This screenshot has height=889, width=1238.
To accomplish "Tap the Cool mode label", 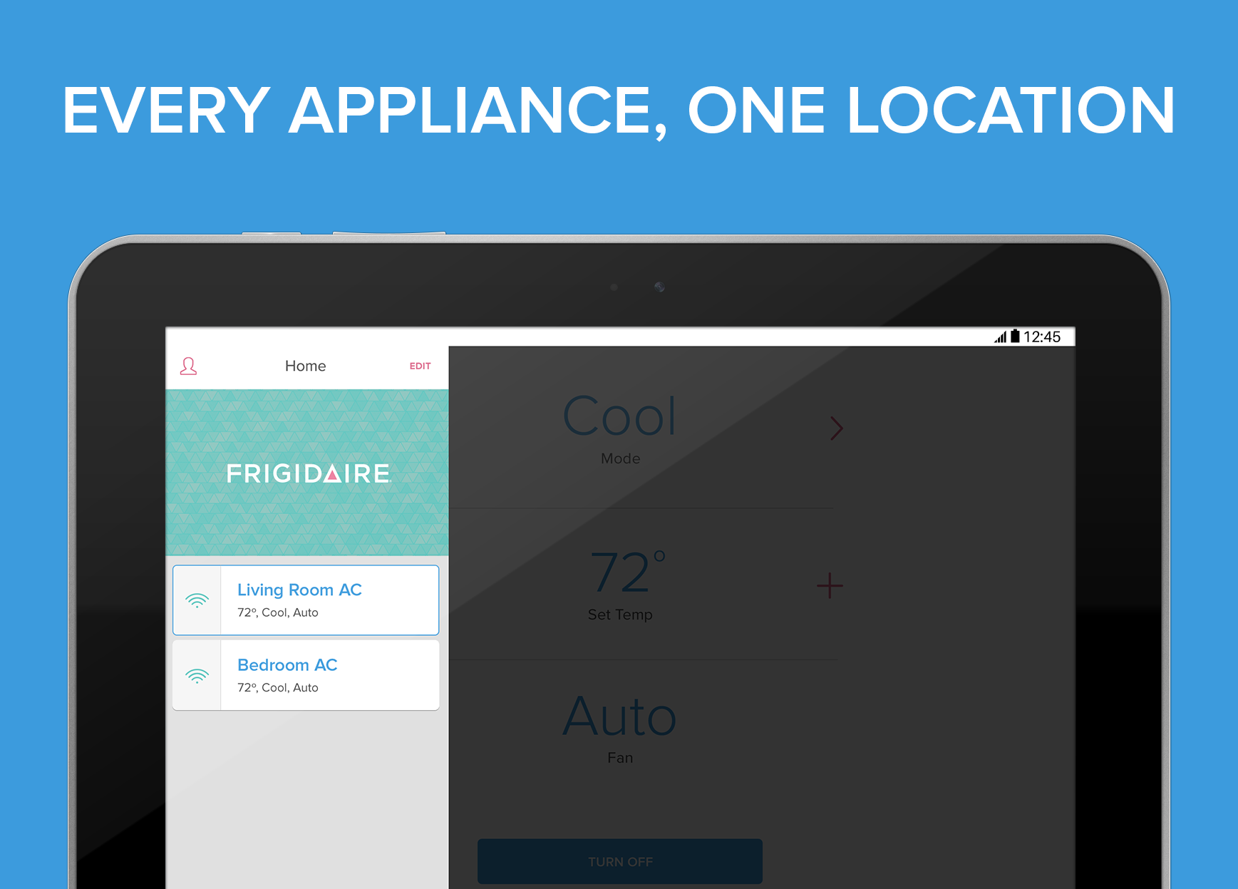I will 619,417.
